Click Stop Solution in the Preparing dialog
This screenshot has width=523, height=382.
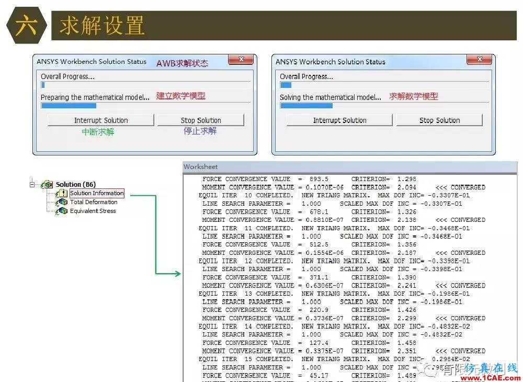click(x=201, y=120)
